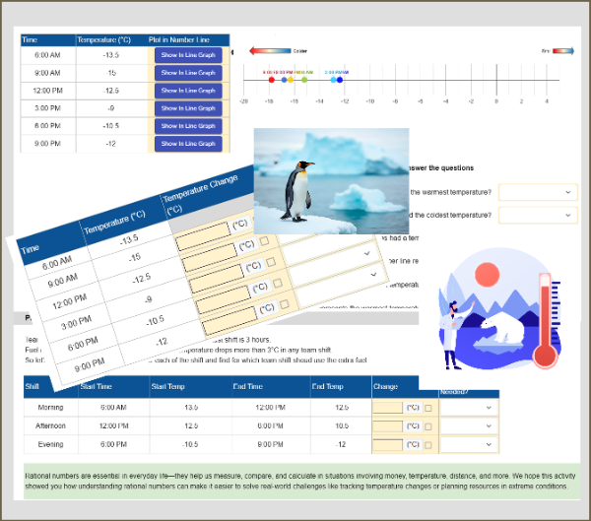This screenshot has width=591, height=521.
Task: Tick the Afternoon shift change checkbox
Action: 428,426
